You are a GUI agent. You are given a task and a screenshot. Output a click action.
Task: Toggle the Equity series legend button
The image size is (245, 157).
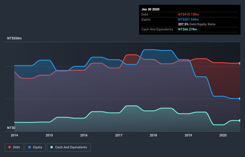click(x=35, y=147)
